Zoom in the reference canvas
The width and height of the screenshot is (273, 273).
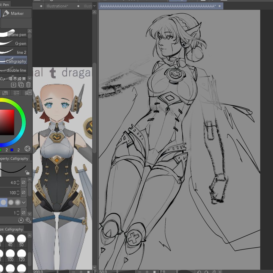coord(81,272)
